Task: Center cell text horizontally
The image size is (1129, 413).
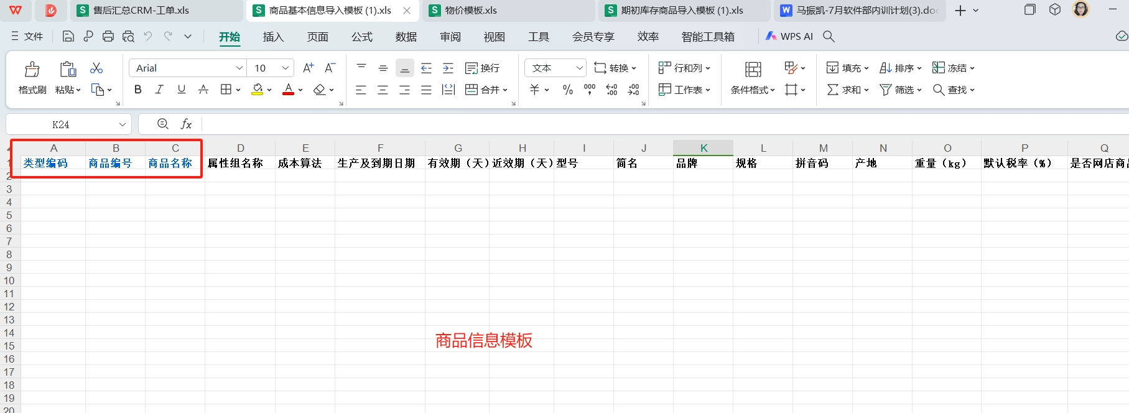Action: [383, 90]
